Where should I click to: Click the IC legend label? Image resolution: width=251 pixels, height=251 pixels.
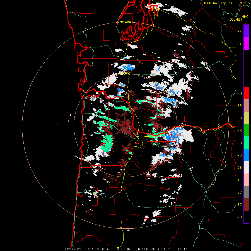239,180
